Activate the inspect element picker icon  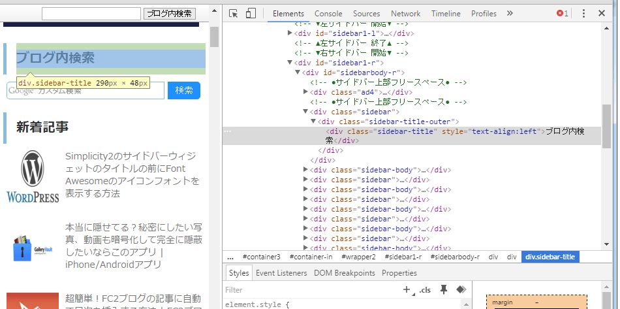[234, 14]
